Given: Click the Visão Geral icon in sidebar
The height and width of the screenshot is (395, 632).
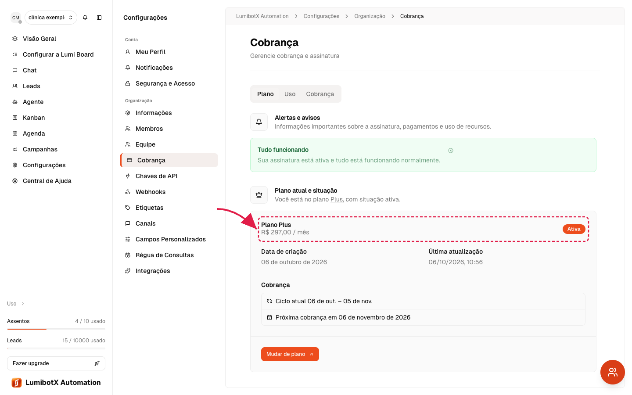Looking at the screenshot, I should [15, 39].
